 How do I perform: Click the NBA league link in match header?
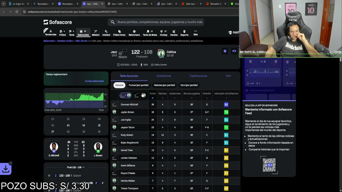point(144,65)
